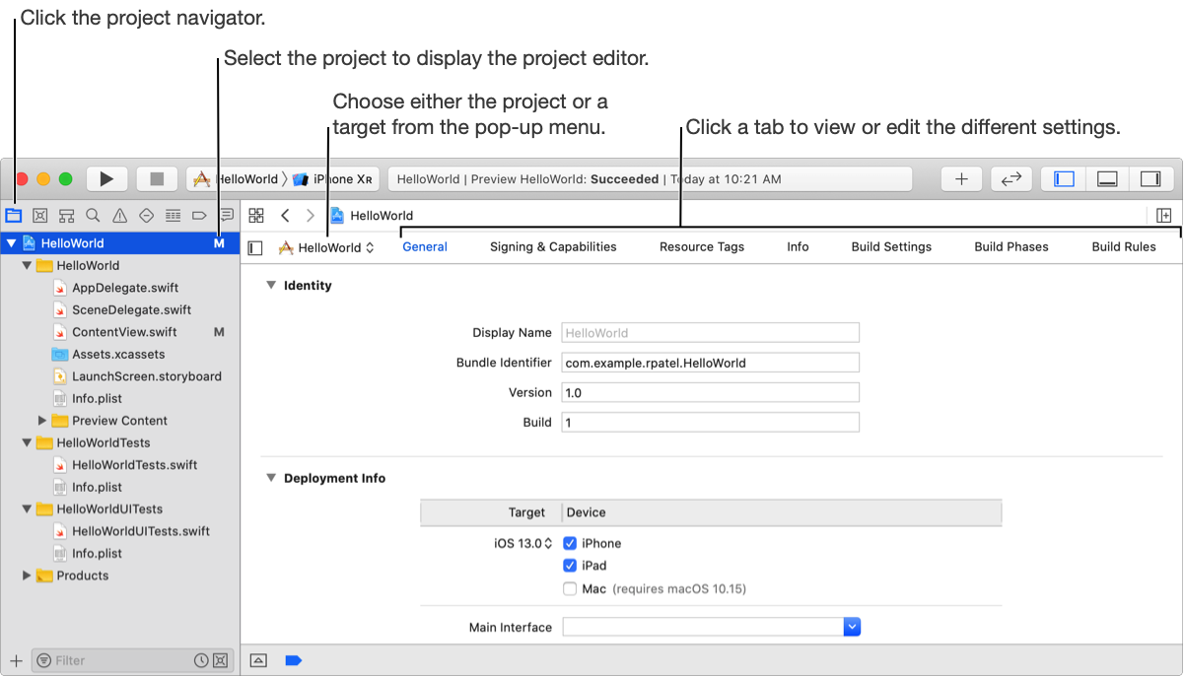Image resolution: width=1185 pixels, height=676 pixels.
Task: Expand the Products folder
Action: tap(27, 575)
